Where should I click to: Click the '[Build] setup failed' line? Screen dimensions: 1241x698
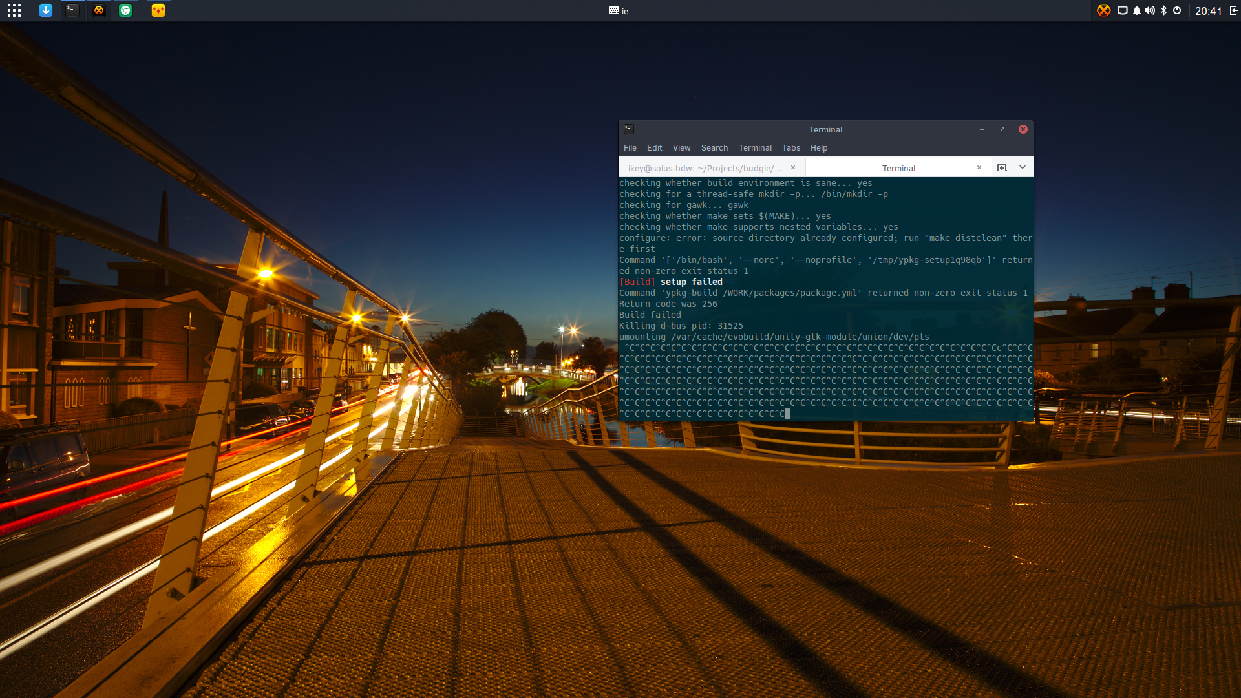click(x=671, y=282)
